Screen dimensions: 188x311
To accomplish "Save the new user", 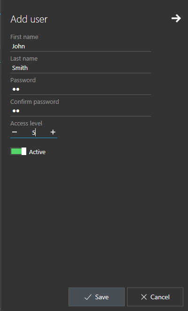I will pyautogui.click(x=97, y=297).
